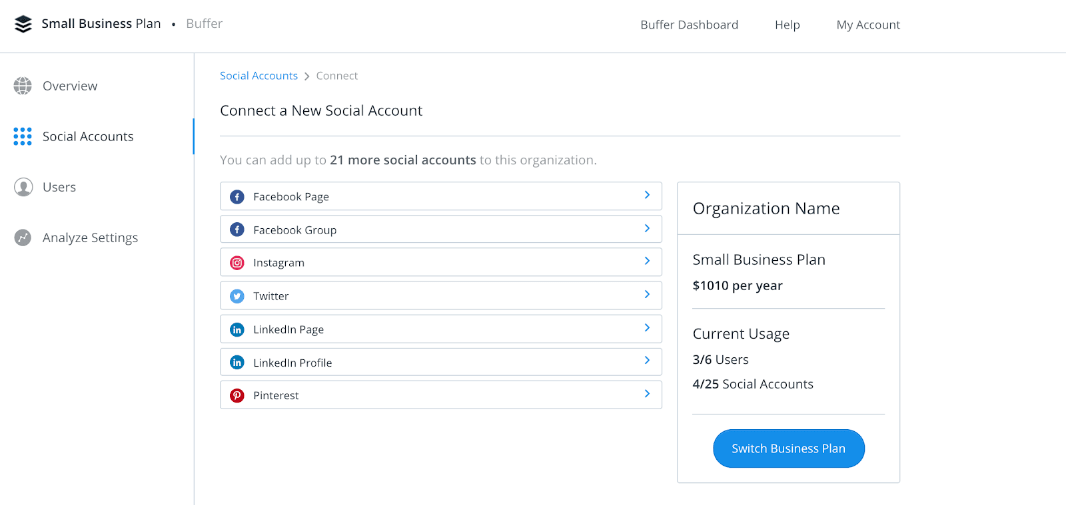Click the Analyze Settings chart icon
Screen dimensions: 1066x505
[23, 238]
